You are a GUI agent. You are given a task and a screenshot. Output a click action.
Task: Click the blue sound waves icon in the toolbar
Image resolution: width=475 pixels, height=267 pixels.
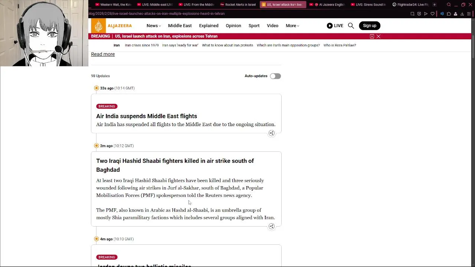[x=442, y=14]
